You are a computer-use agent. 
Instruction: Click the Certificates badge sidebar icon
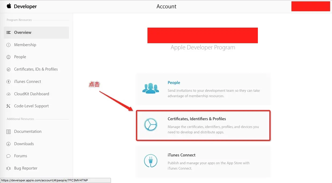(9, 69)
